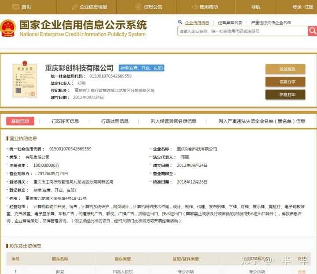
Task: Click the 注册 register link
Action: 309,7
